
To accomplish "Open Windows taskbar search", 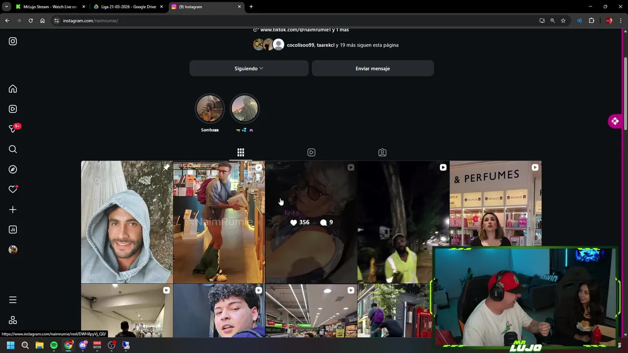I will point(25,345).
